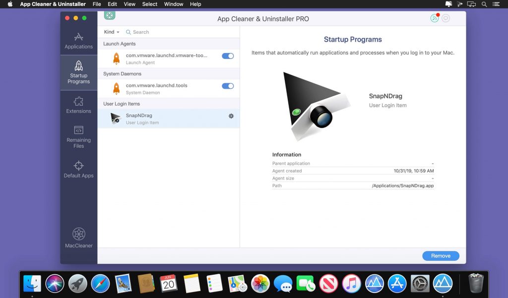Click the Remove button
Image resolution: width=508 pixels, height=298 pixels.
point(441,255)
